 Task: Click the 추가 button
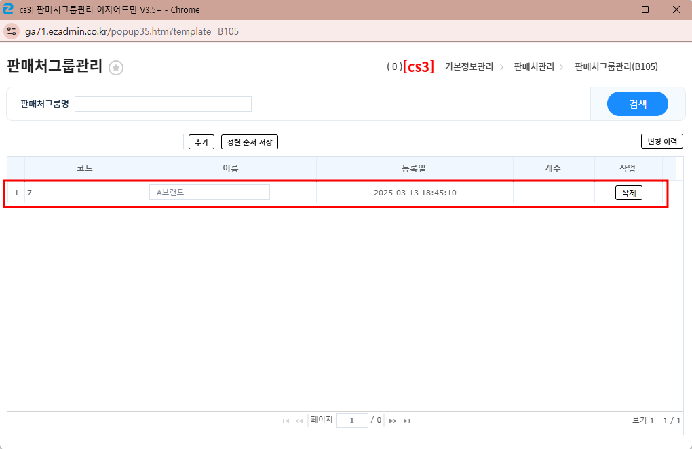click(x=201, y=142)
